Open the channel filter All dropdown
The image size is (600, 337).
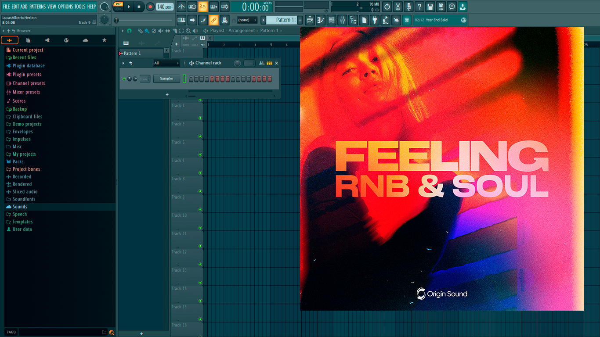[x=166, y=63]
